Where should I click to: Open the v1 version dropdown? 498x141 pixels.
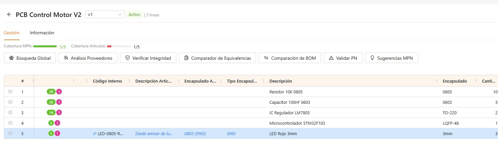pos(105,14)
